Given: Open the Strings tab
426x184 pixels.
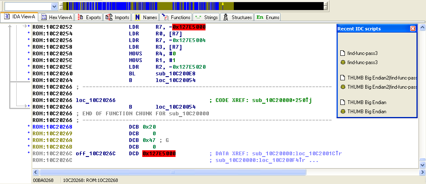Looking at the screenshot, I should click(x=206, y=17).
